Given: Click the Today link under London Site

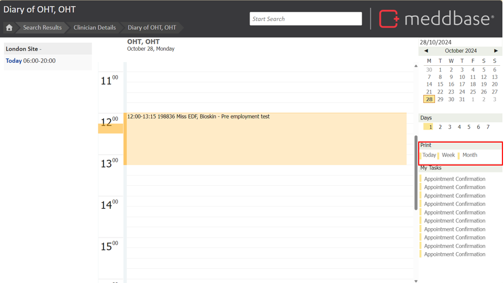Looking at the screenshot, I should (14, 61).
